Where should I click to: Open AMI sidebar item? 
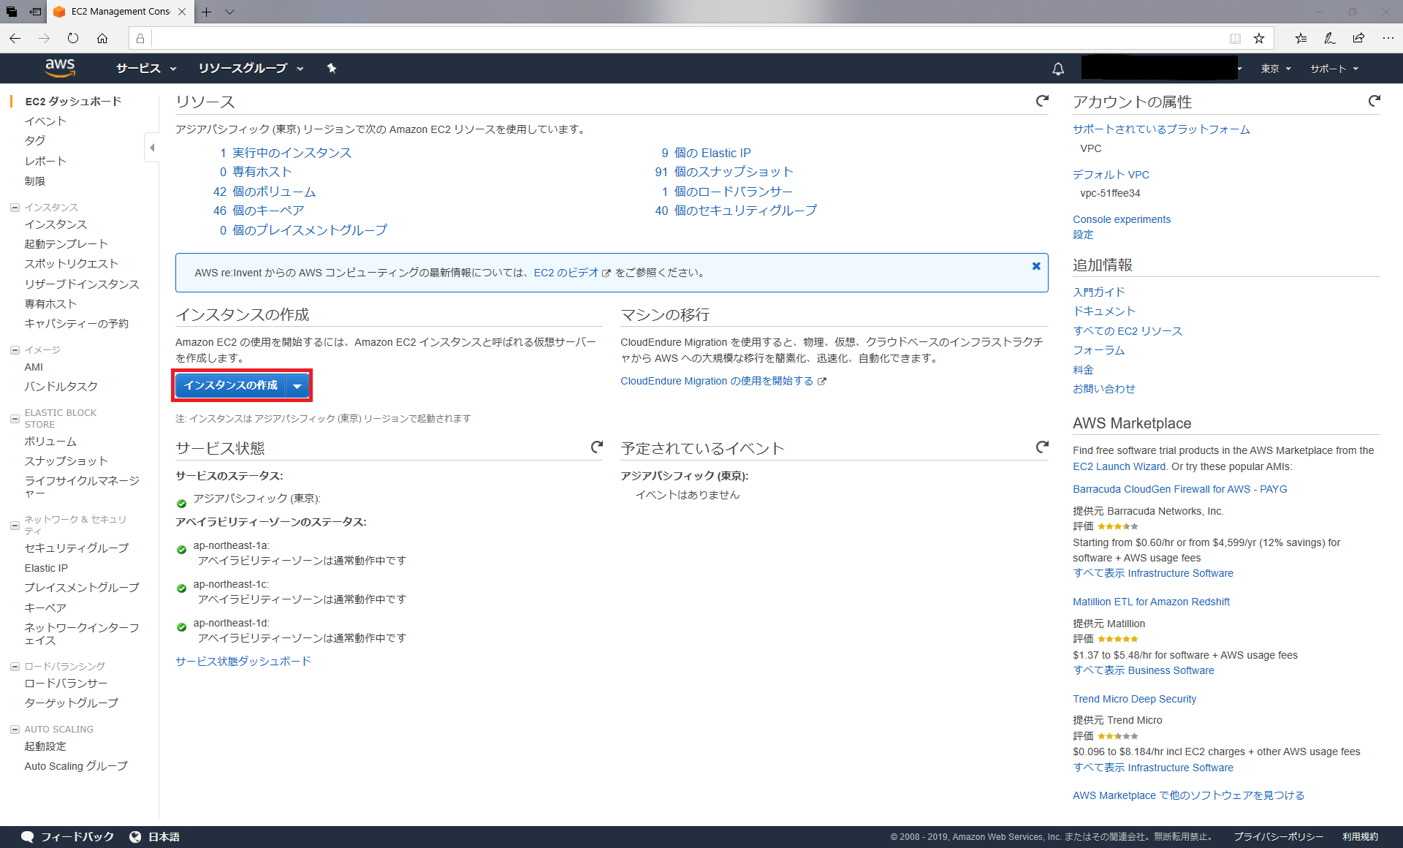(x=34, y=367)
